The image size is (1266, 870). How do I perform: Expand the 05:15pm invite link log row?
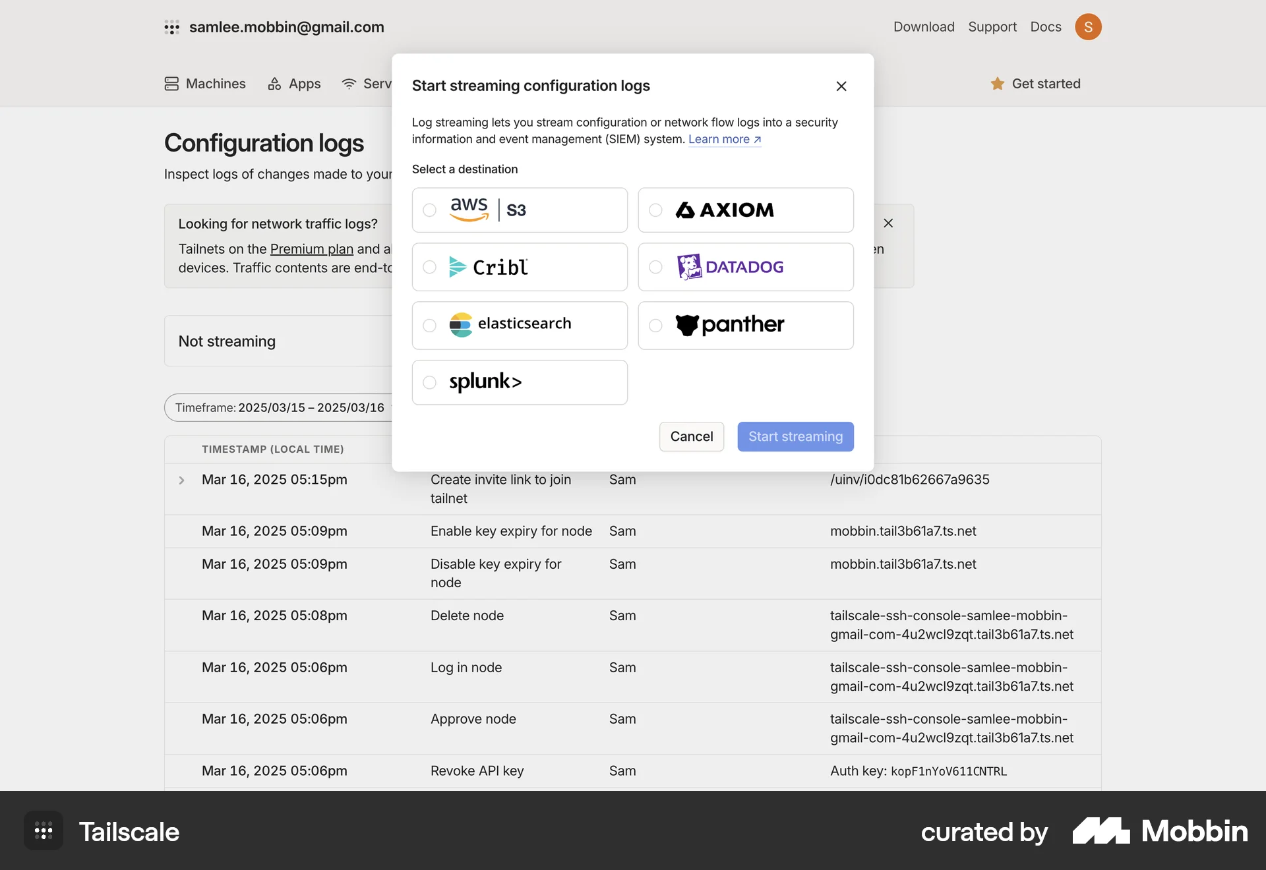181,480
